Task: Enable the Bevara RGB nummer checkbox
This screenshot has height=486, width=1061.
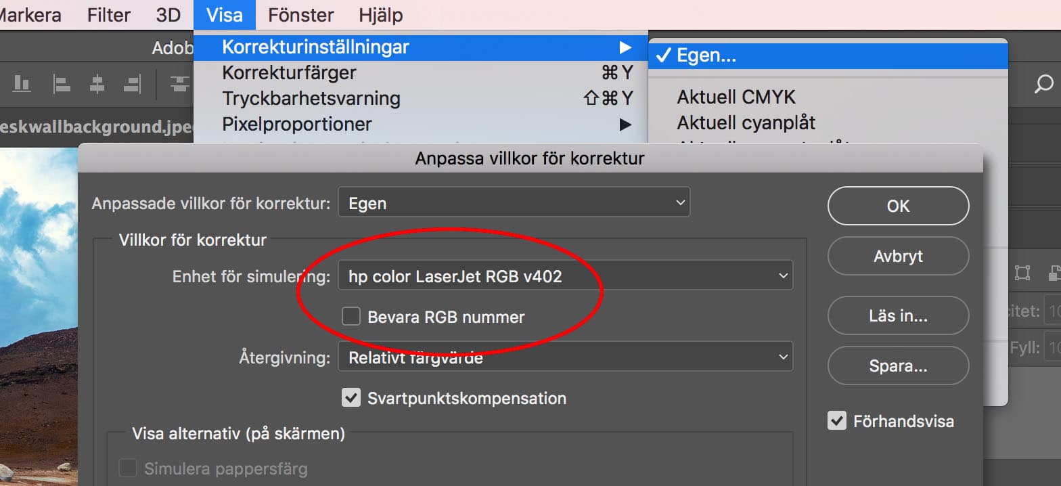Action: coord(351,317)
